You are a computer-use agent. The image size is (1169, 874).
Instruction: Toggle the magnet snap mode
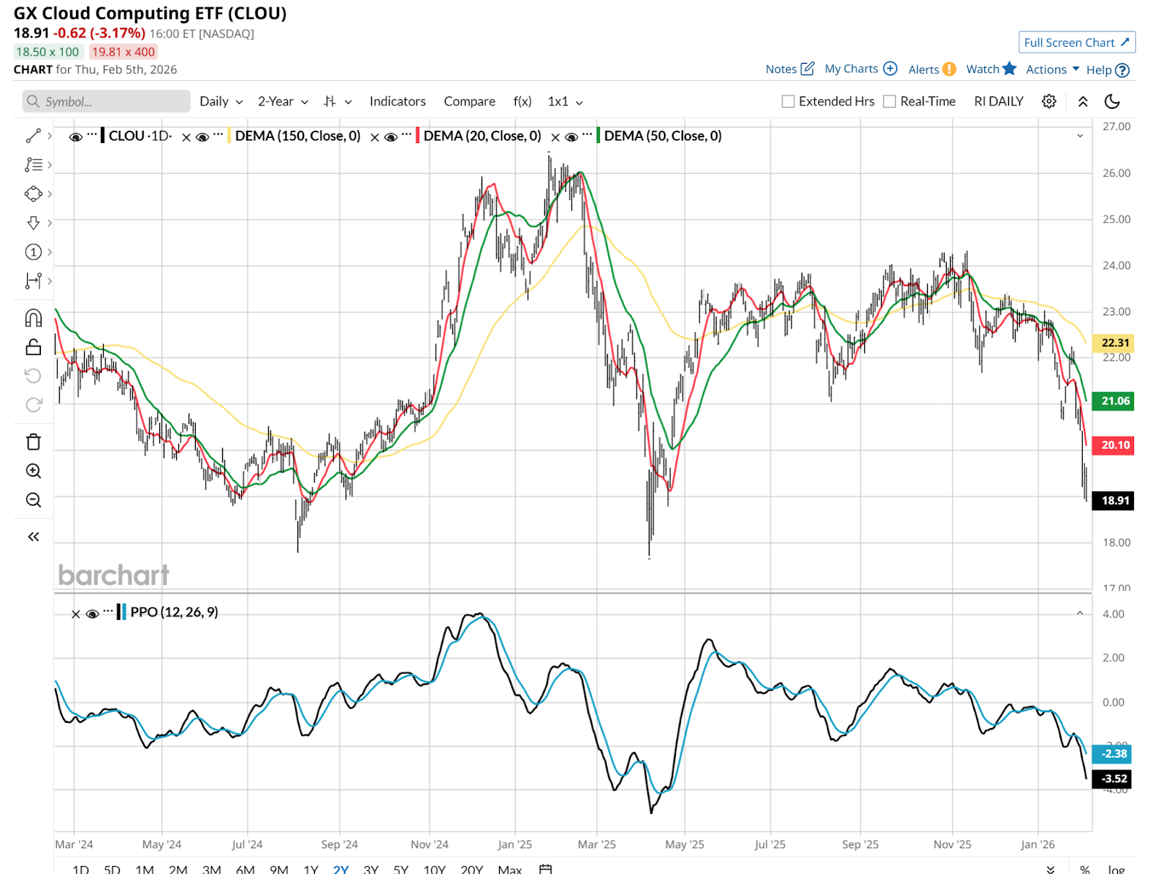pyautogui.click(x=34, y=318)
